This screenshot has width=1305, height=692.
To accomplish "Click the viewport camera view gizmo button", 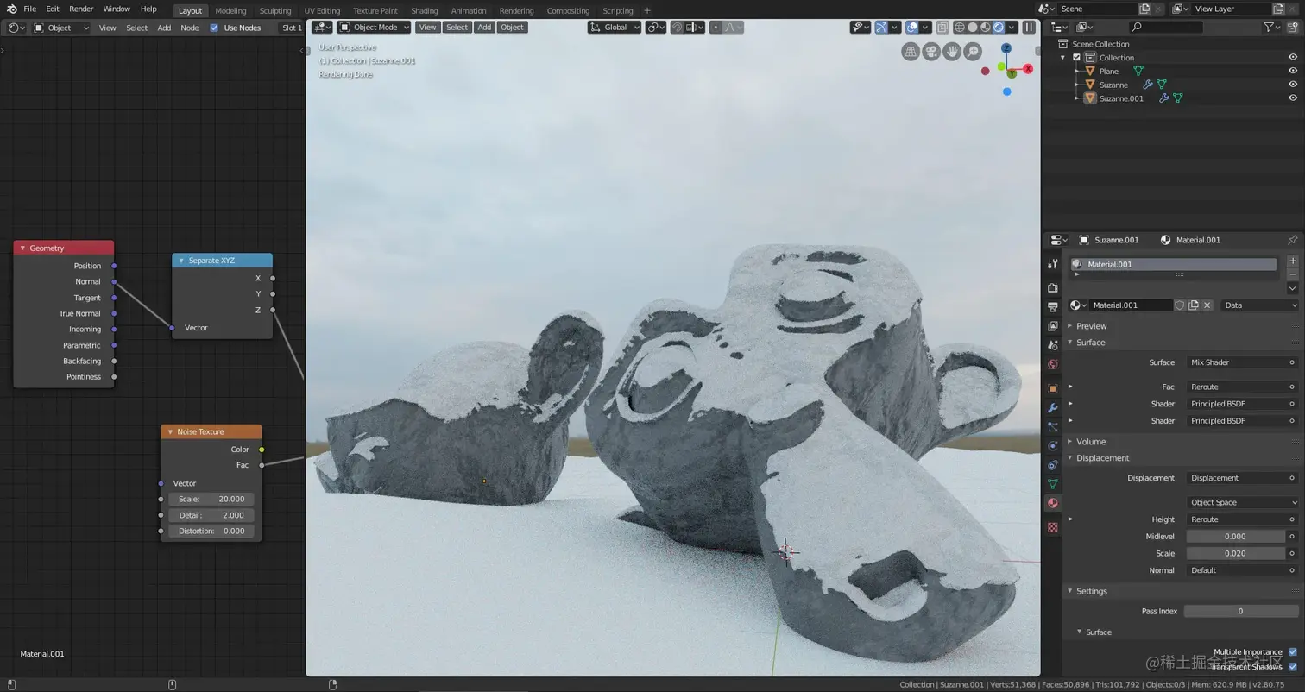I will (x=931, y=52).
